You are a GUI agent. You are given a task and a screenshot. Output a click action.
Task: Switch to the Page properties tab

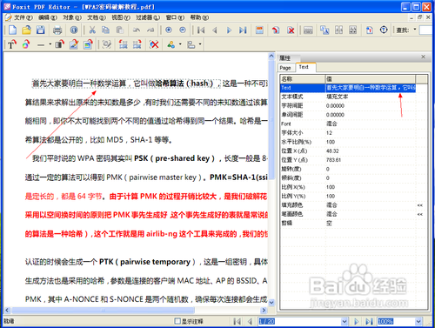tap(285, 68)
